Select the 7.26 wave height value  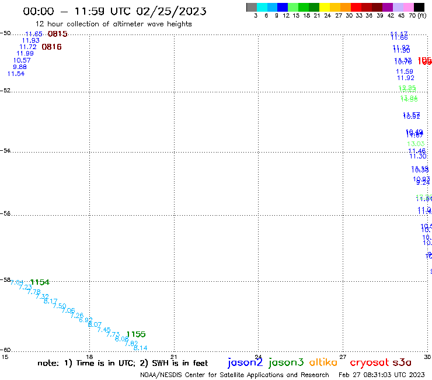coord(77,315)
